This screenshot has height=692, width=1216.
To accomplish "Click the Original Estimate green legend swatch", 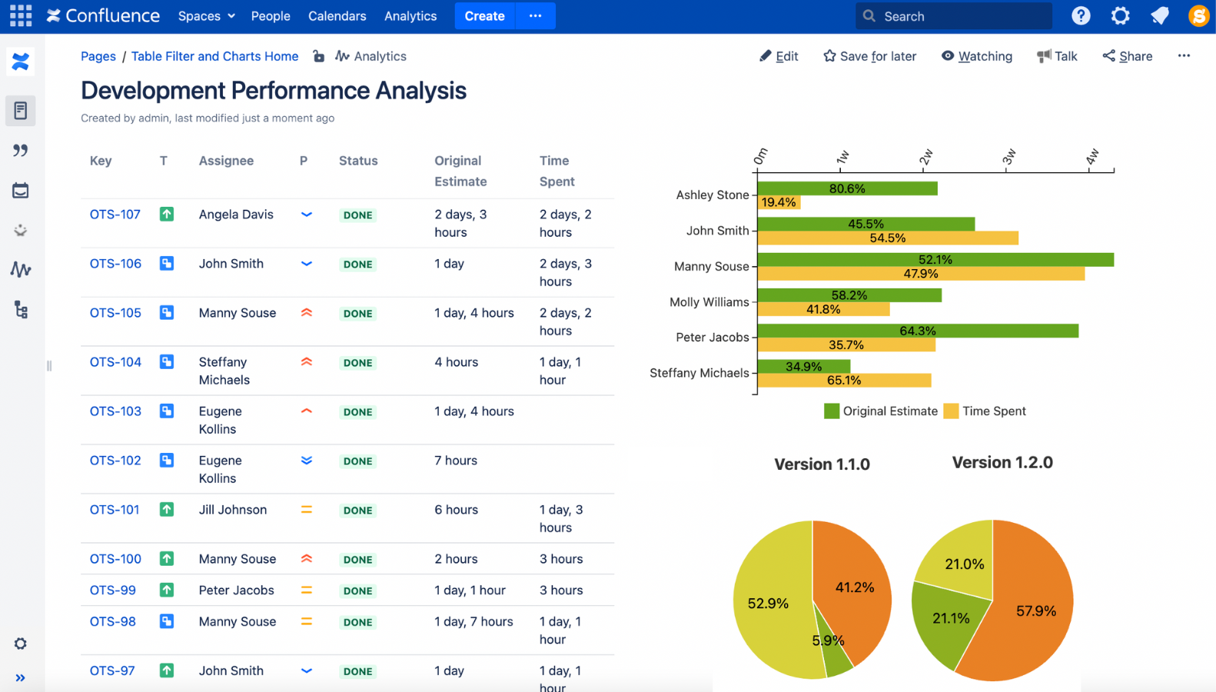I will (x=831, y=411).
